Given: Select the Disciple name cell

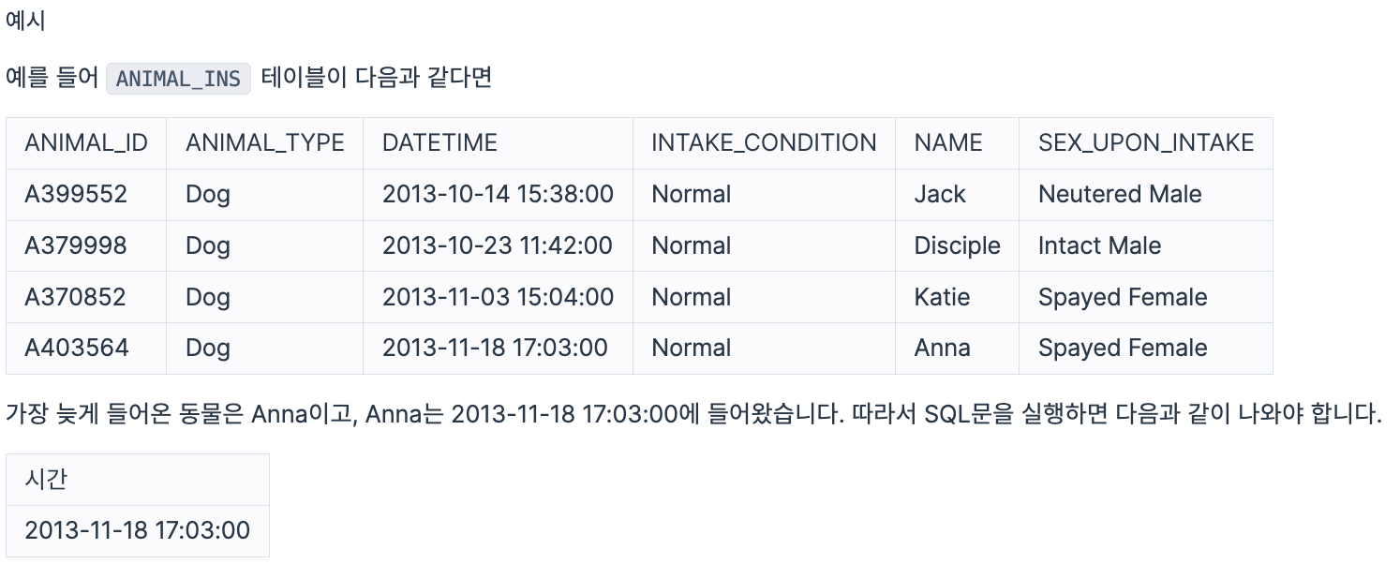Looking at the screenshot, I should tap(957, 246).
